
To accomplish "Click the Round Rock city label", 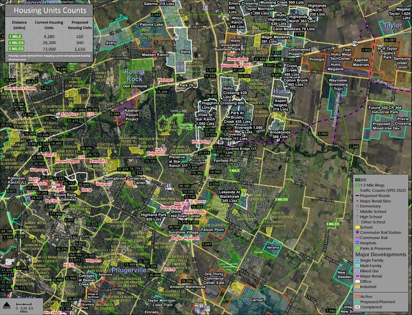I will [134, 75].
